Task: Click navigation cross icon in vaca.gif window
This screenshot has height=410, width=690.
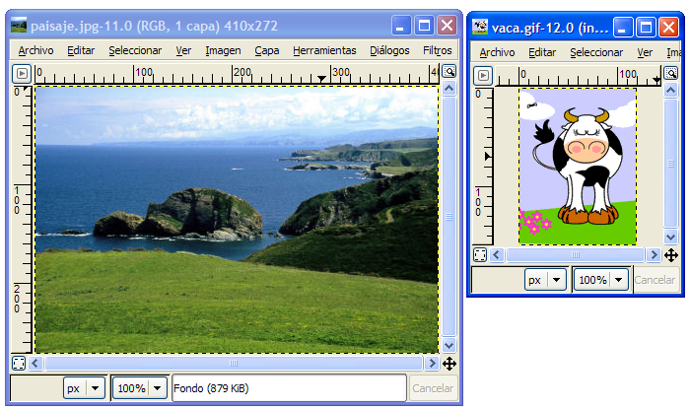Action: pos(671,255)
